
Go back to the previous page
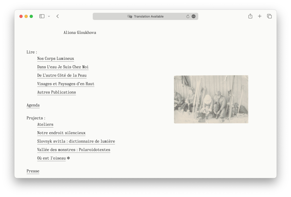(58, 16)
